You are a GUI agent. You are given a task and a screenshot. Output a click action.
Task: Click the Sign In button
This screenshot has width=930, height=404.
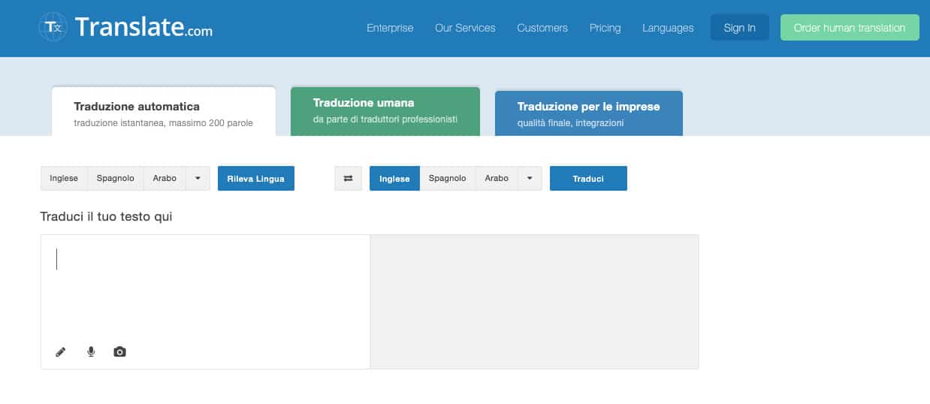[x=739, y=28]
